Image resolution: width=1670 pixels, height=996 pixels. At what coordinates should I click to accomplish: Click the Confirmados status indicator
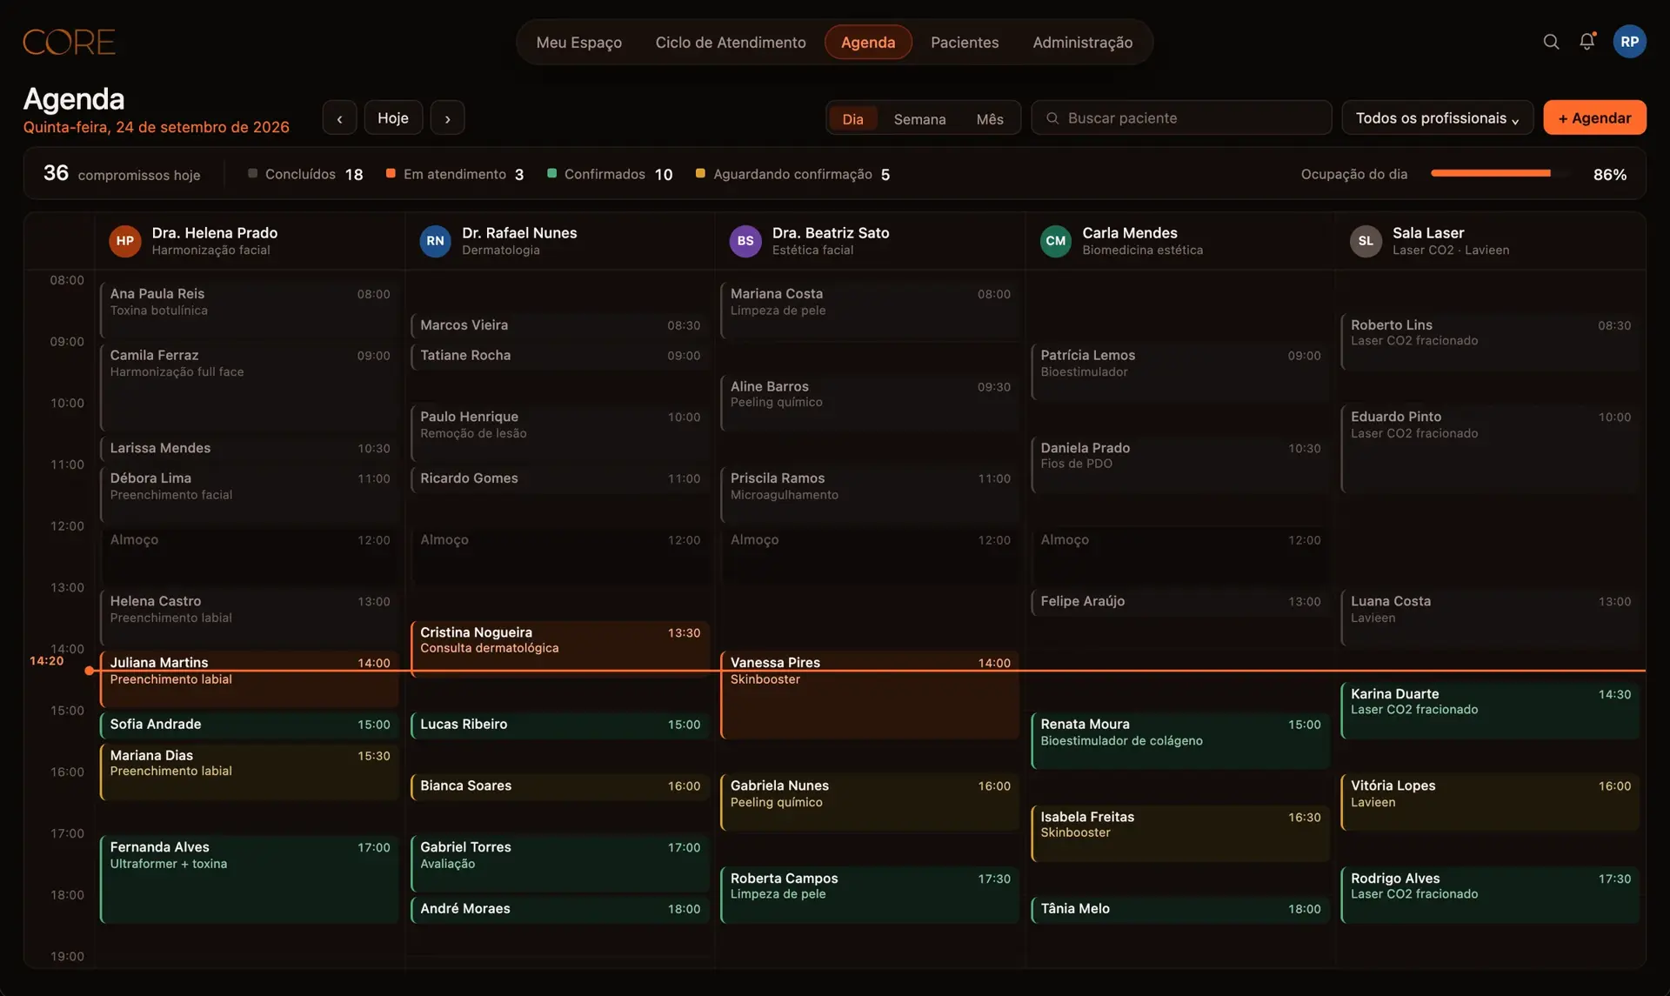point(610,174)
